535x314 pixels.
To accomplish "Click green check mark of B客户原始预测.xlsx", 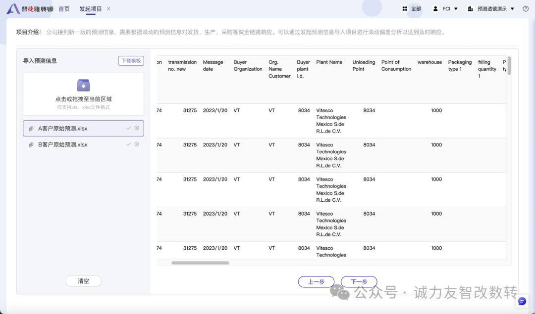I will pos(129,144).
